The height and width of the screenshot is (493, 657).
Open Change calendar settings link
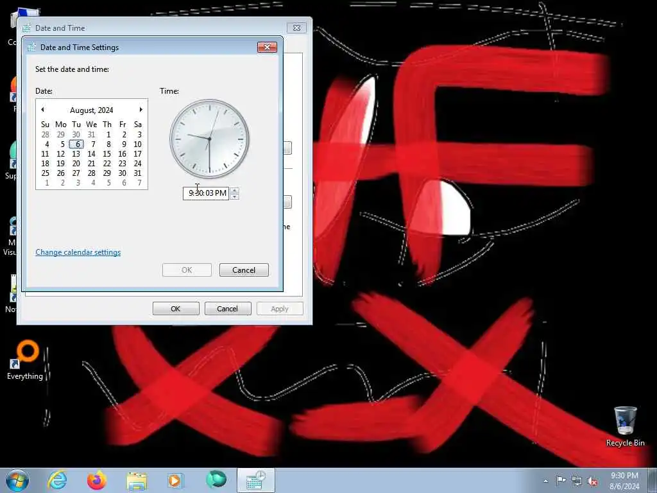(78, 252)
